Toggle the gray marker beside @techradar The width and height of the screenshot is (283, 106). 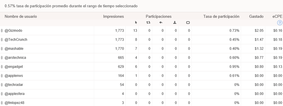tap(2, 85)
